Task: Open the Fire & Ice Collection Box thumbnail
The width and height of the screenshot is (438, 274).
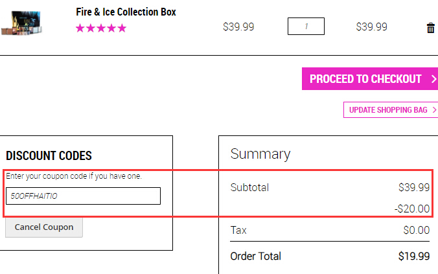Action: 22,23
